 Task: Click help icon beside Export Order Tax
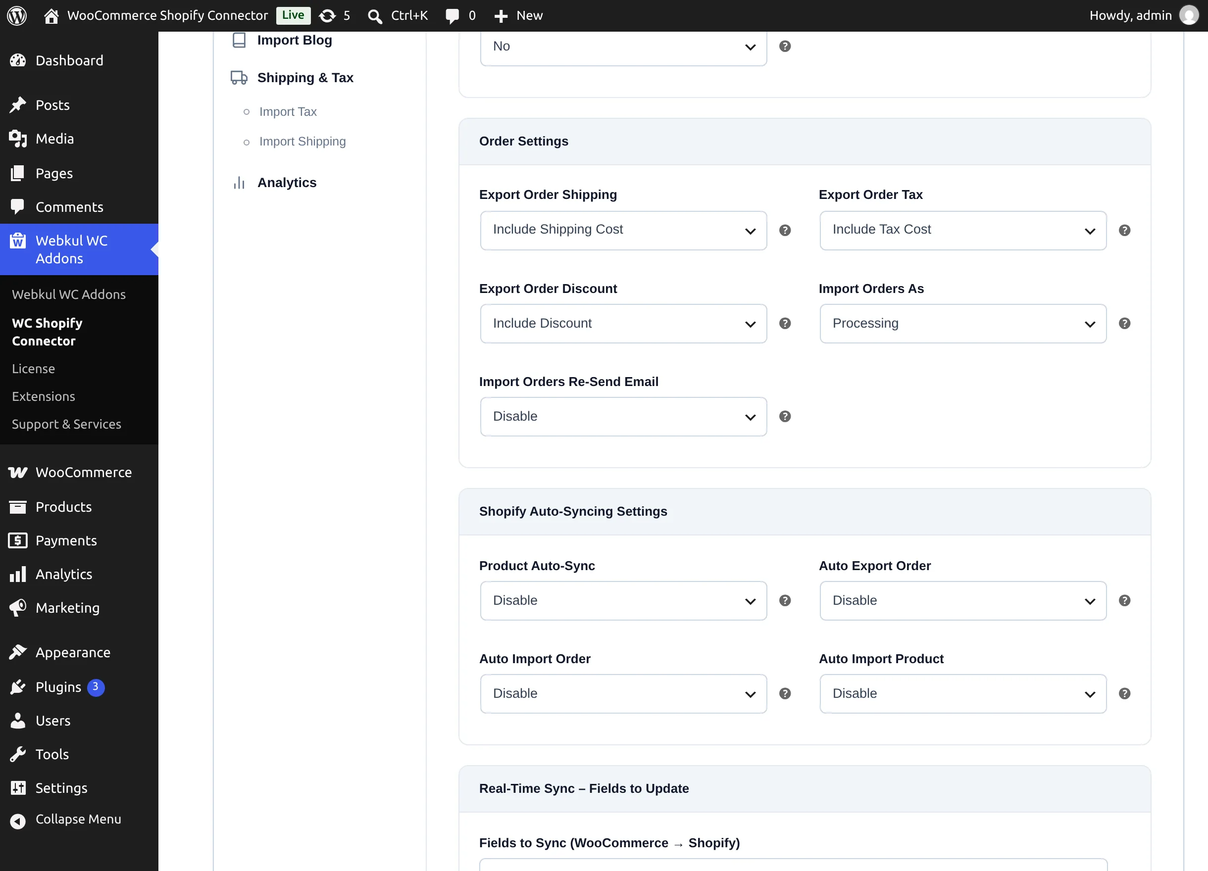[x=1124, y=231]
